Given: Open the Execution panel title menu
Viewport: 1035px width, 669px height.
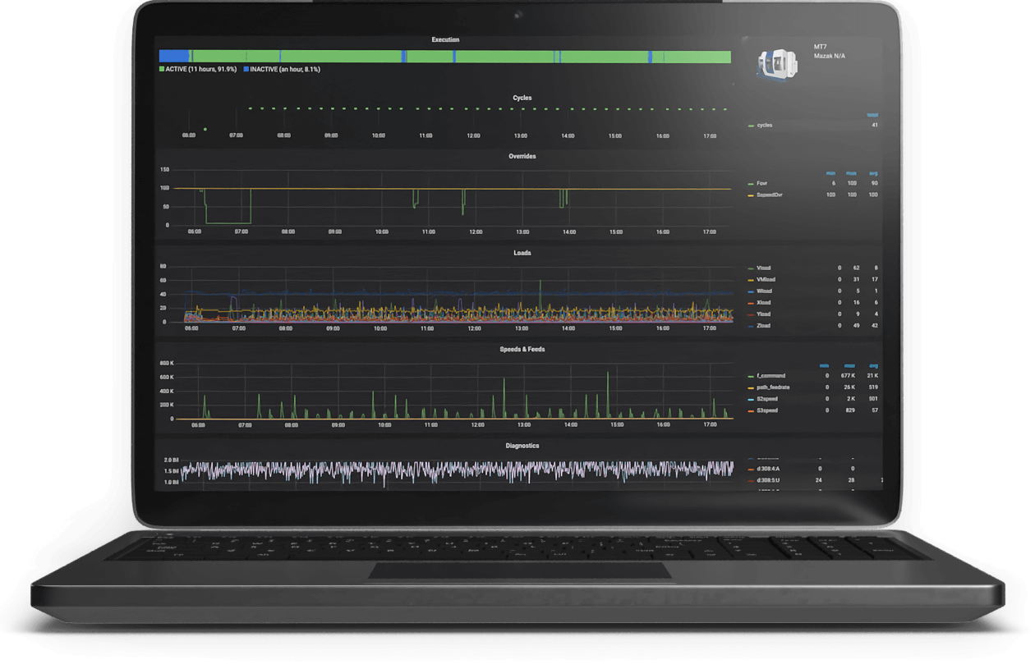Looking at the screenshot, I should click(x=445, y=39).
